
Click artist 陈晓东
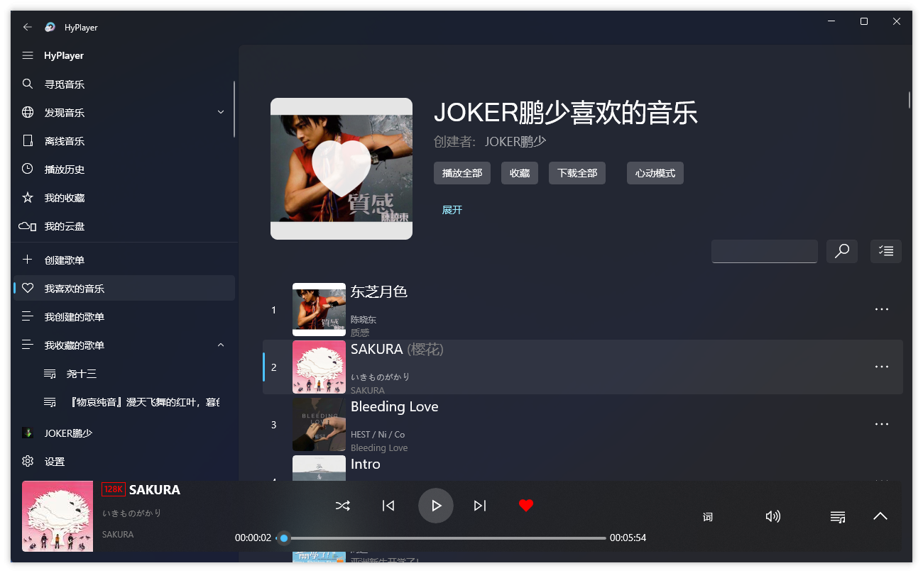point(364,320)
